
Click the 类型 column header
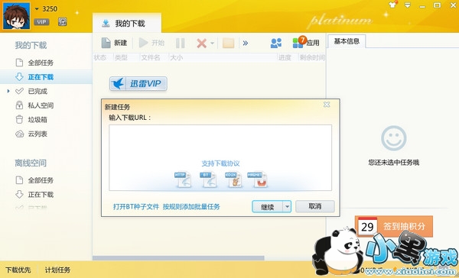(121, 57)
